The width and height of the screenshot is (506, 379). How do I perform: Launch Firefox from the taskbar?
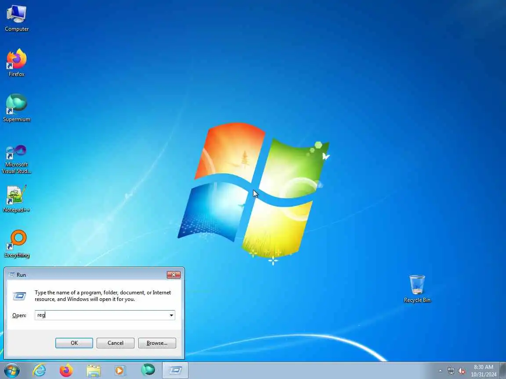(66, 370)
